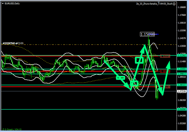Click the green 1.08322 price axis tag
The width and height of the screenshot is (189, 132).
182,85
